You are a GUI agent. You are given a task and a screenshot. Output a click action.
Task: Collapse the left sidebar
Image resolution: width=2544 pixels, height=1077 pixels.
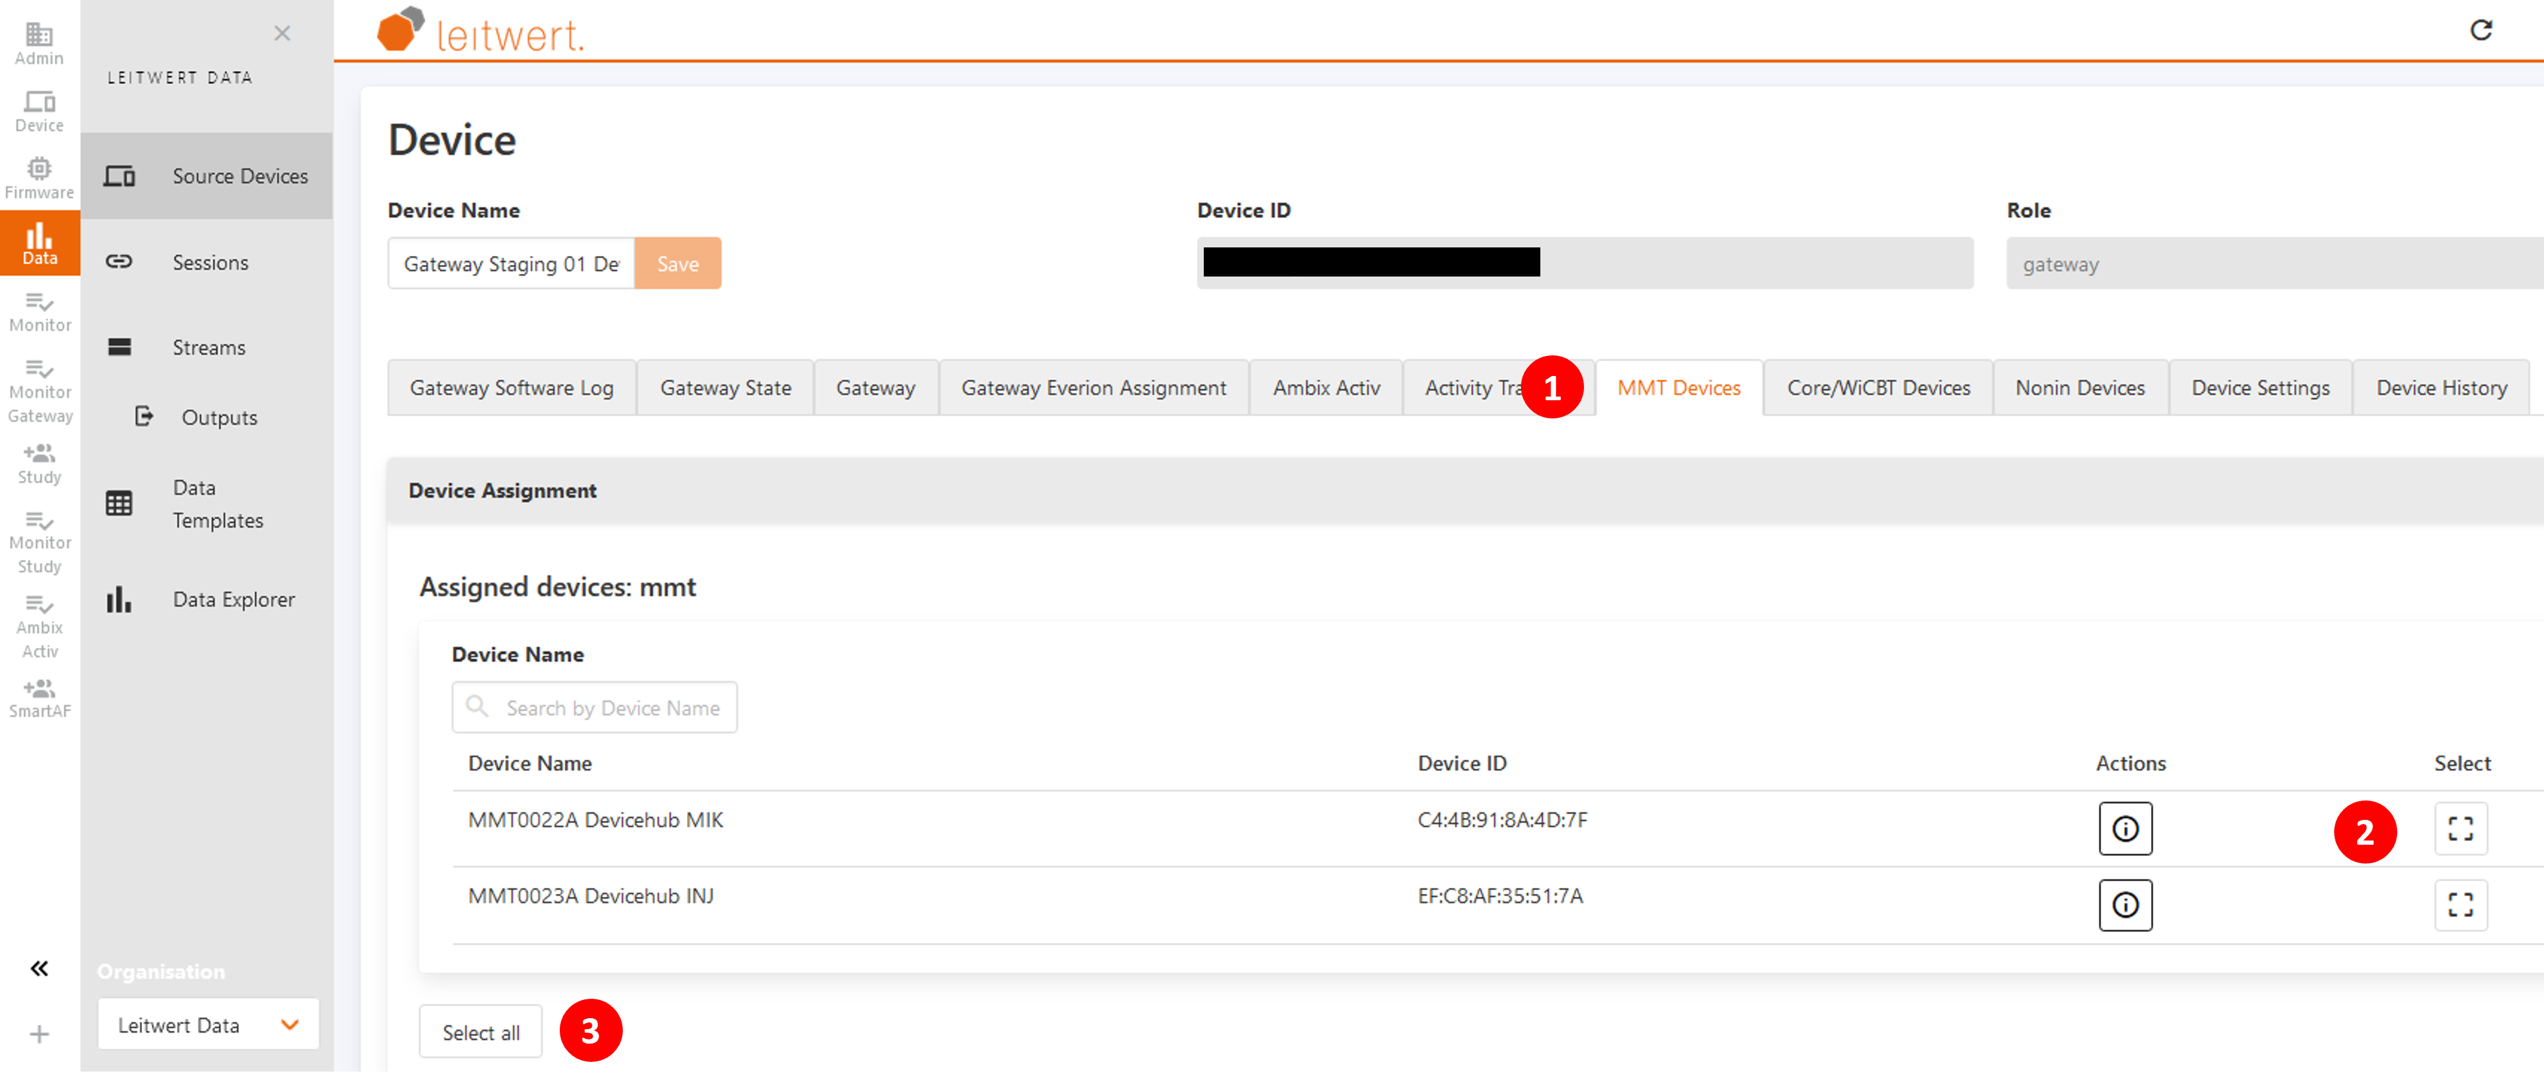coord(39,968)
